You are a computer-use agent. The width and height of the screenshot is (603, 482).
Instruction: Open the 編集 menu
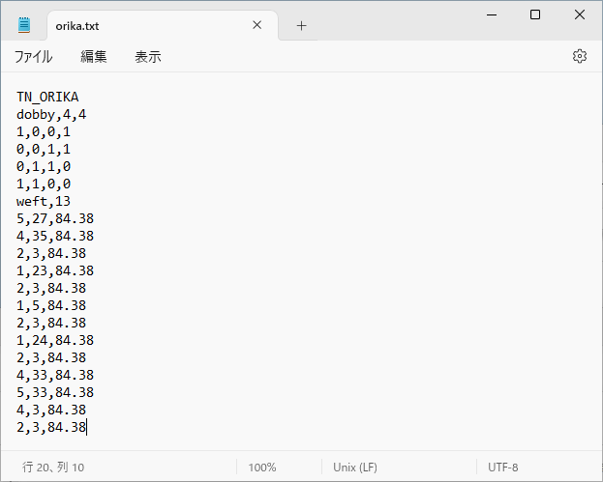click(94, 57)
